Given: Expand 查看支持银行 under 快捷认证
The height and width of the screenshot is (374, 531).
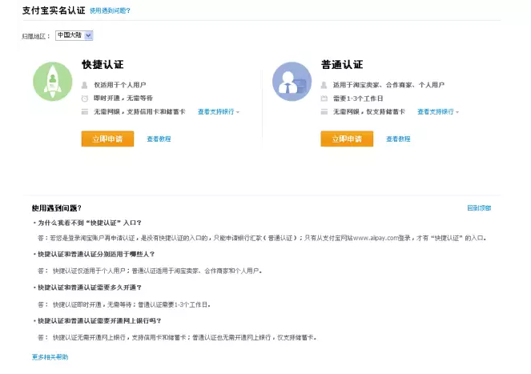Looking at the screenshot, I should tap(218, 111).
